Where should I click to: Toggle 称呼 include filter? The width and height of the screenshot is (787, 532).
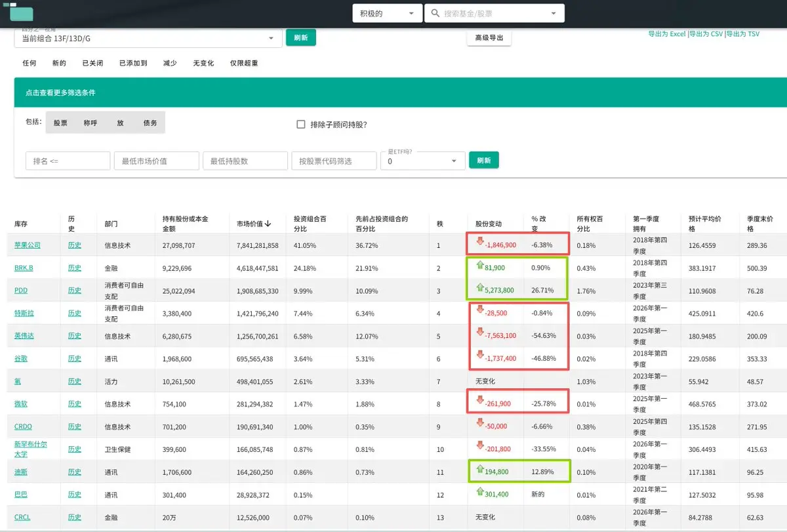(91, 123)
